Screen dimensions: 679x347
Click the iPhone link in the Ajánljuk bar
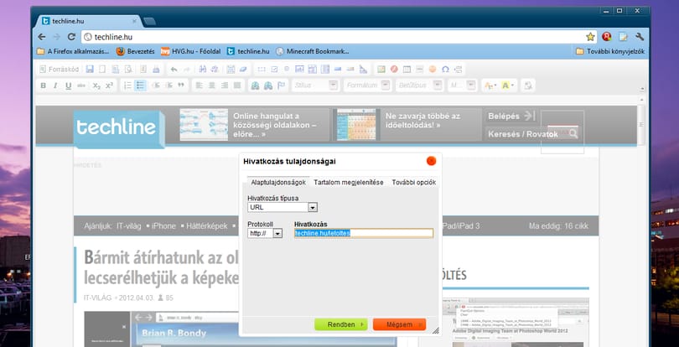[163, 225]
